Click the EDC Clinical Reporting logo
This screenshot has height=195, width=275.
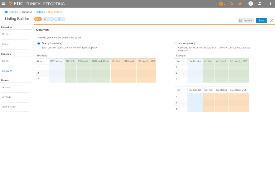(37, 4)
